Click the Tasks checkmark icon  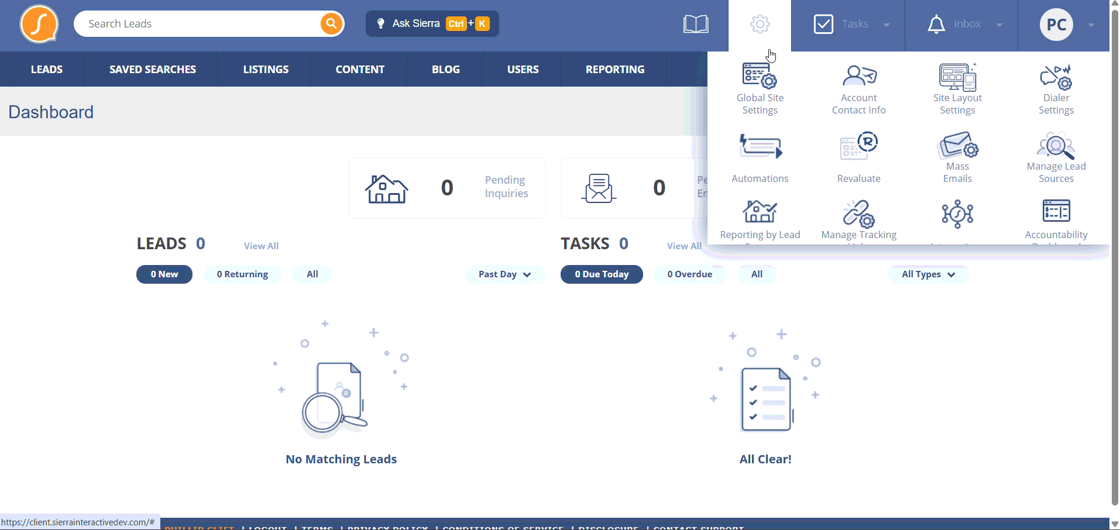823,24
